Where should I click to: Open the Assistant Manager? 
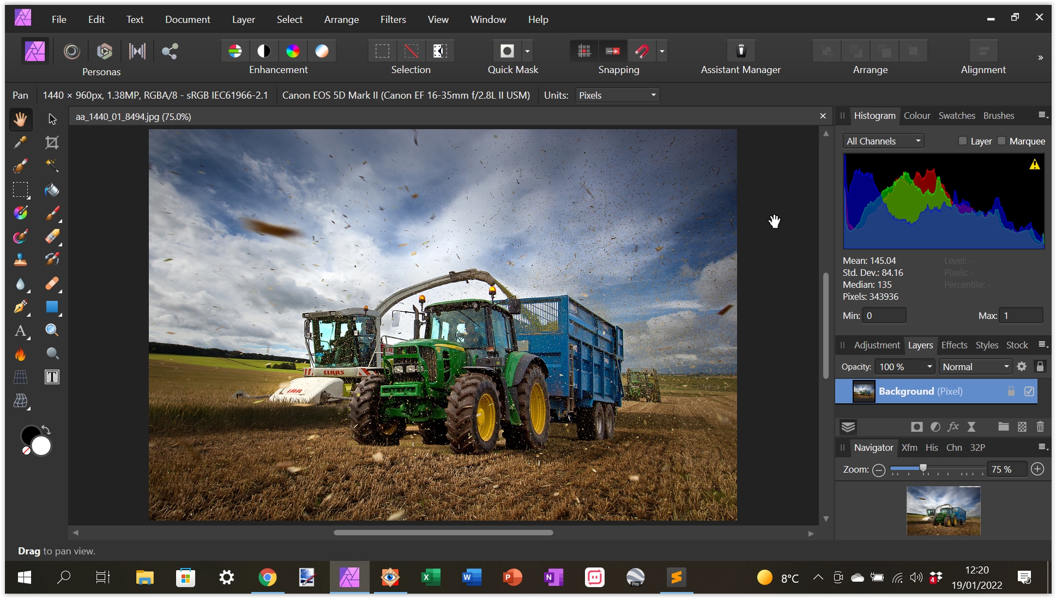click(x=740, y=51)
